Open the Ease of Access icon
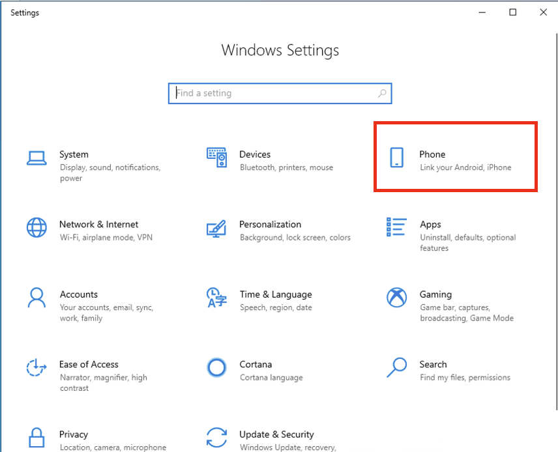The width and height of the screenshot is (558, 452). coord(37,367)
